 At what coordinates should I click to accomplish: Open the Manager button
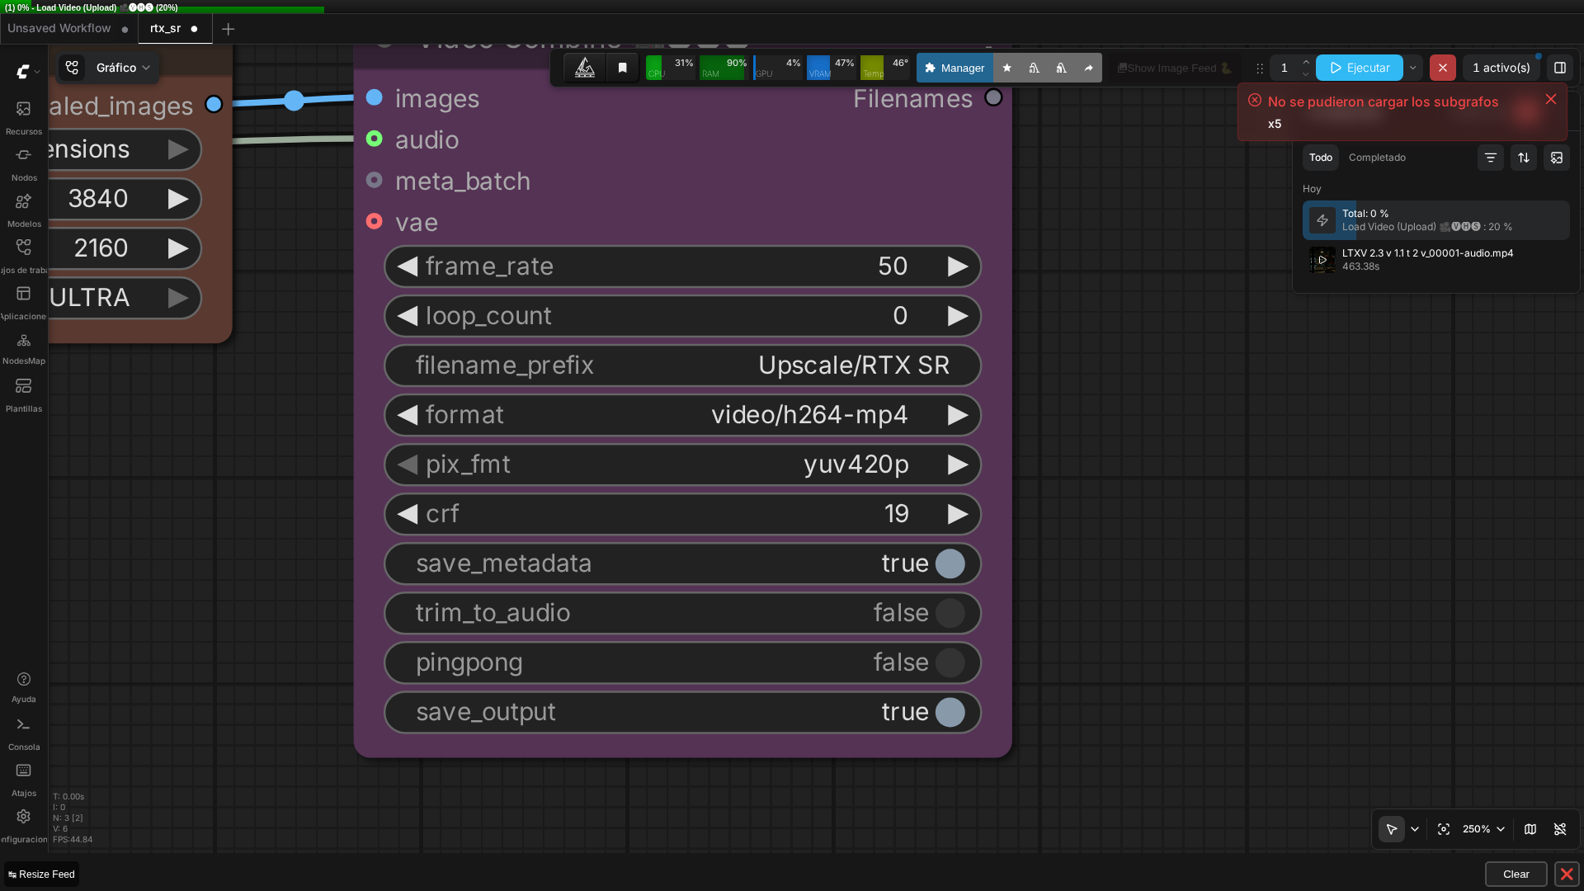coord(955,68)
